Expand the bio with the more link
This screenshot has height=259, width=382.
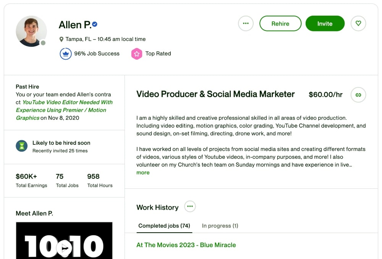143,173
